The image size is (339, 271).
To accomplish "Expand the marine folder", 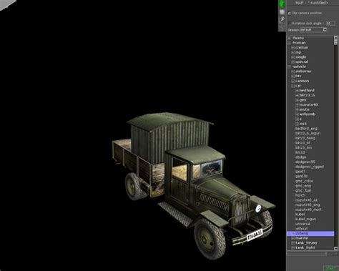I will [293, 238].
